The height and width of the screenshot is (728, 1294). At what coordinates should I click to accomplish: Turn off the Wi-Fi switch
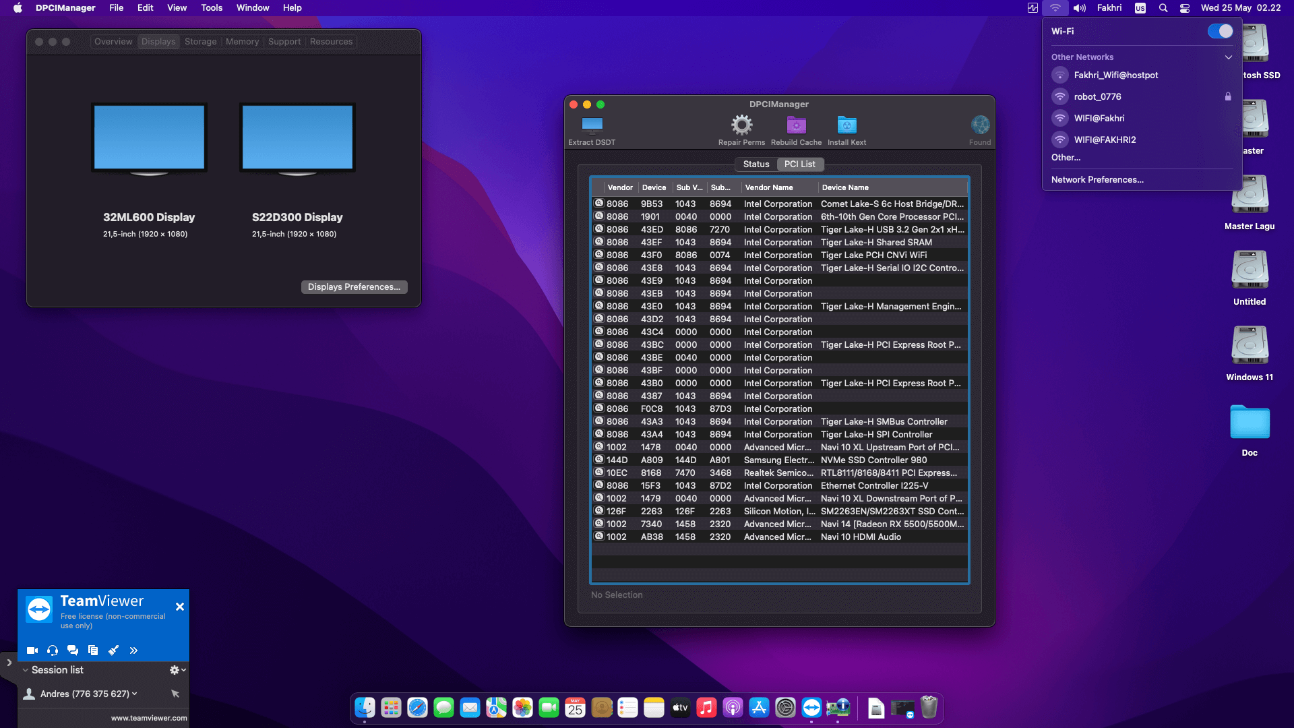1220,32
